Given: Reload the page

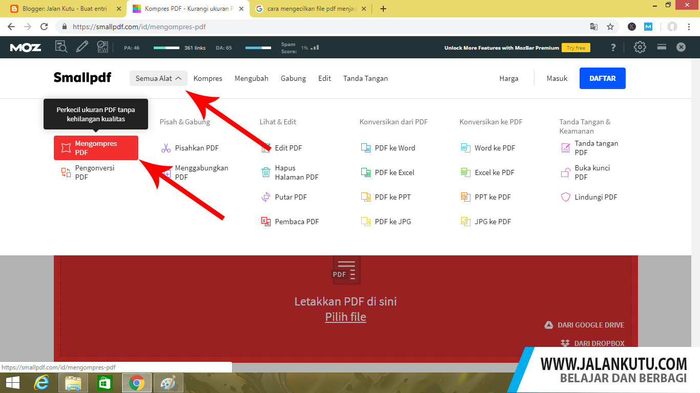Looking at the screenshot, I should click(44, 27).
